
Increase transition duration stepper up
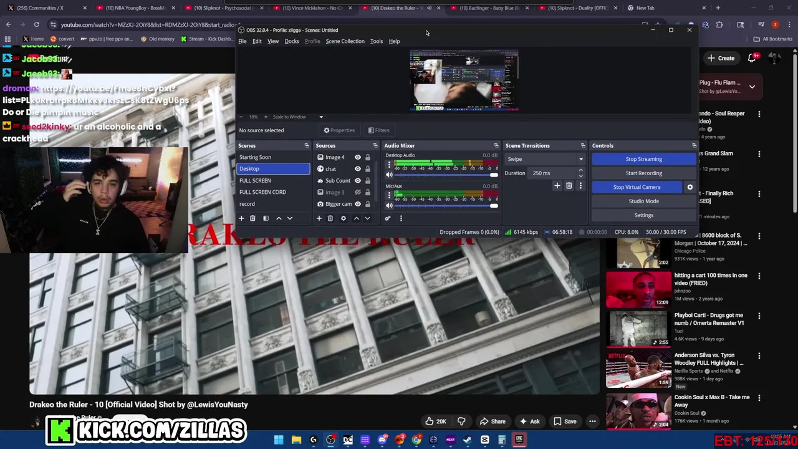(580, 170)
